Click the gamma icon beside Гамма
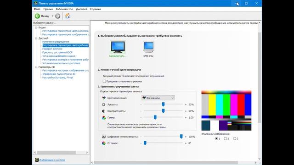This screenshot has width=294, height=165. pos(104,117)
